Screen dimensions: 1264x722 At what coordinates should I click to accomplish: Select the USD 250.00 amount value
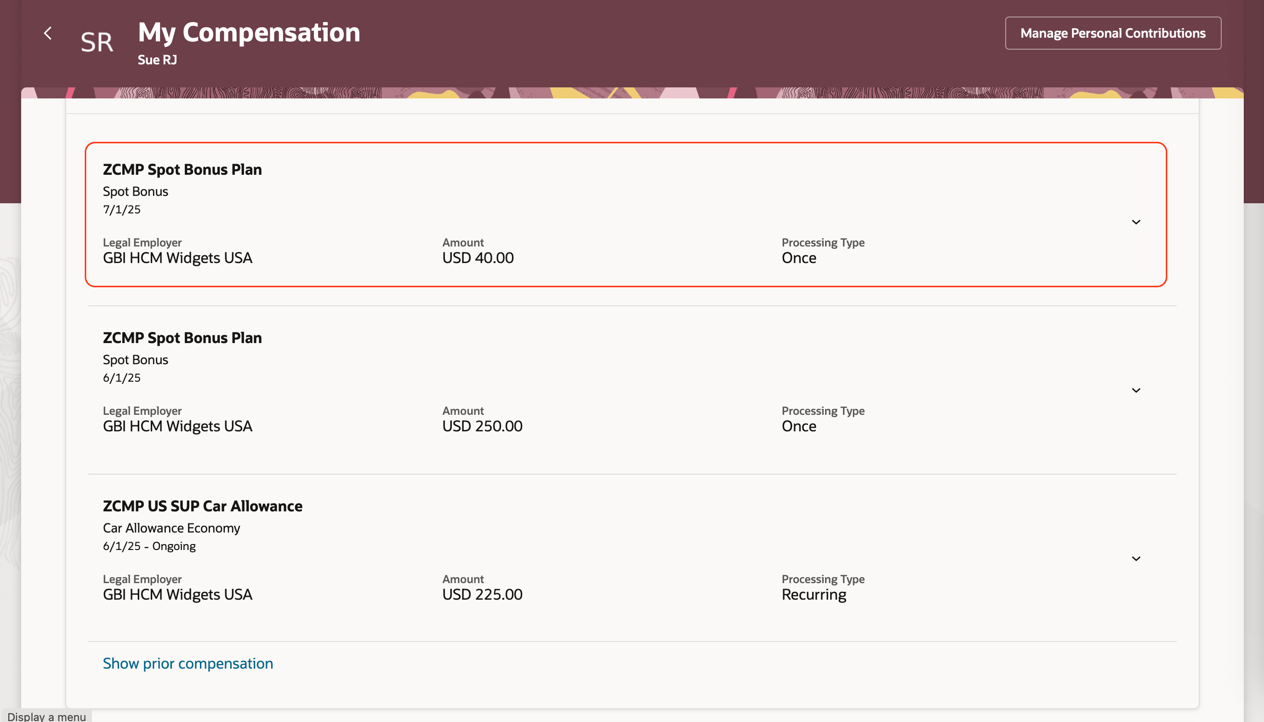(x=482, y=425)
